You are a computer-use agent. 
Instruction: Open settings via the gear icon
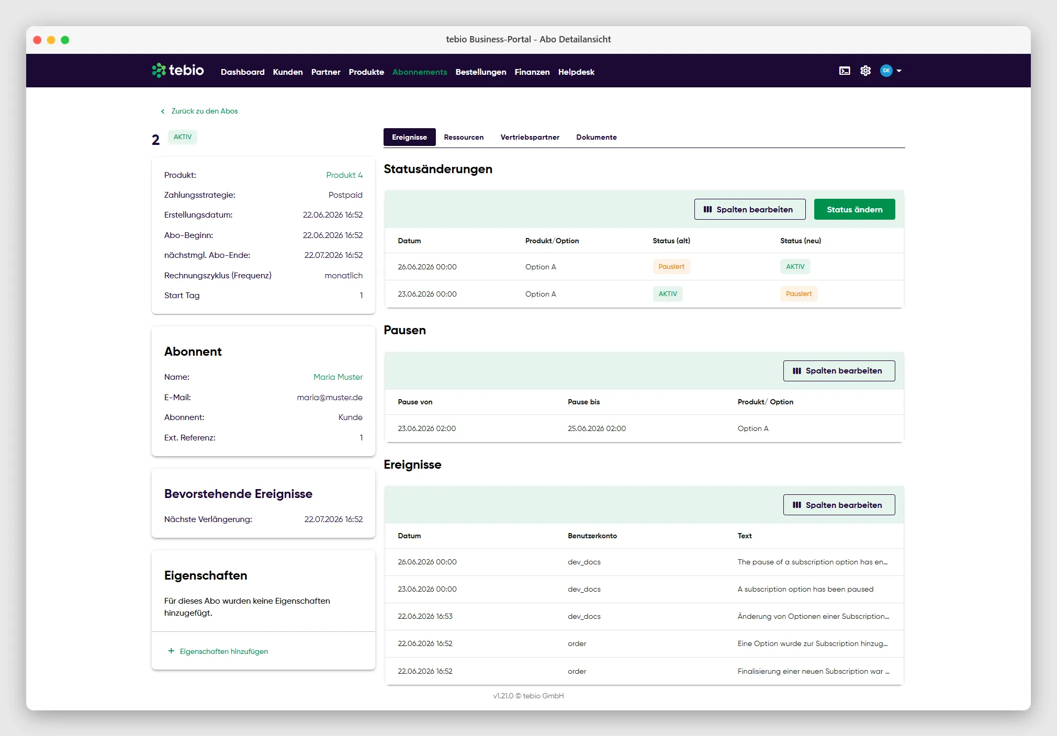(x=865, y=71)
